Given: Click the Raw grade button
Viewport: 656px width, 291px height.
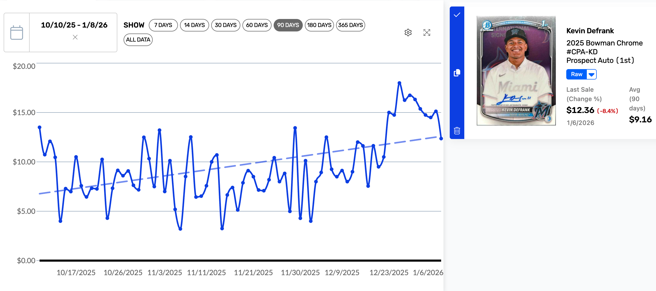Looking at the screenshot, I should (x=576, y=75).
